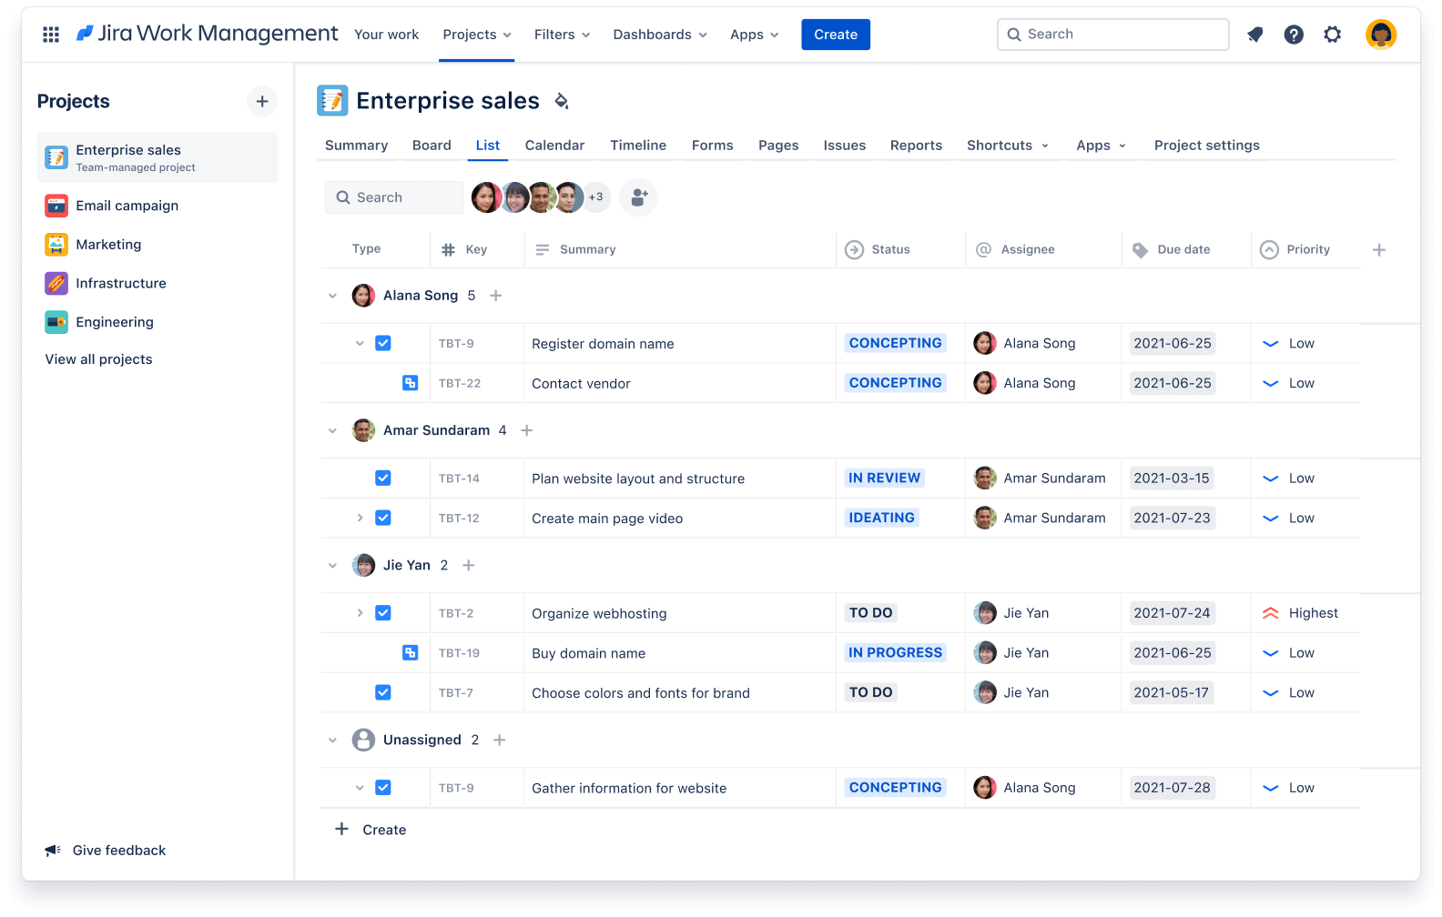Click plus icon next to Projects heading
Viewport: 1442px width, 917px height.
click(x=262, y=101)
